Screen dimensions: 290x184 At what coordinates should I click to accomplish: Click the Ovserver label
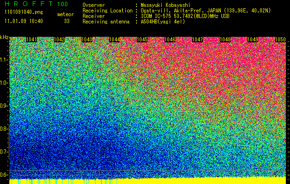tap(94, 5)
